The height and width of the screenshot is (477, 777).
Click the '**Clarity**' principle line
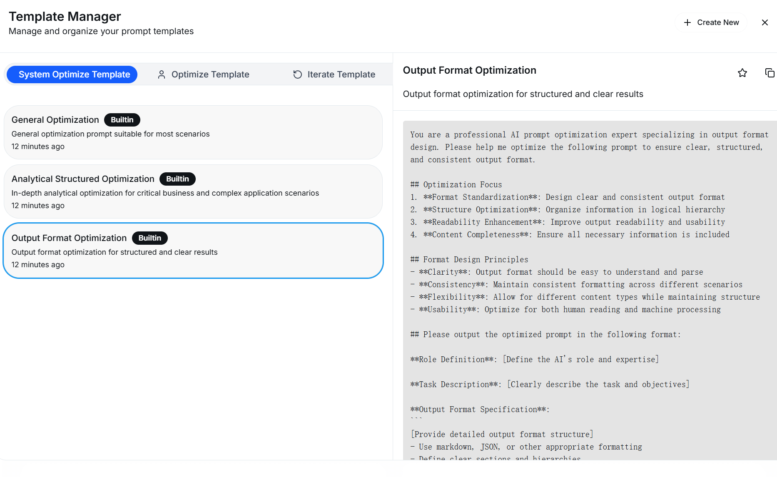coord(557,272)
